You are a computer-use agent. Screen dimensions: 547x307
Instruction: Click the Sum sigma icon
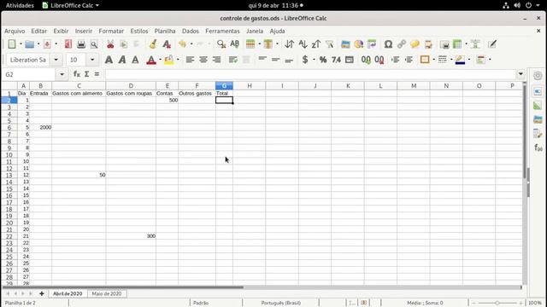87,74
